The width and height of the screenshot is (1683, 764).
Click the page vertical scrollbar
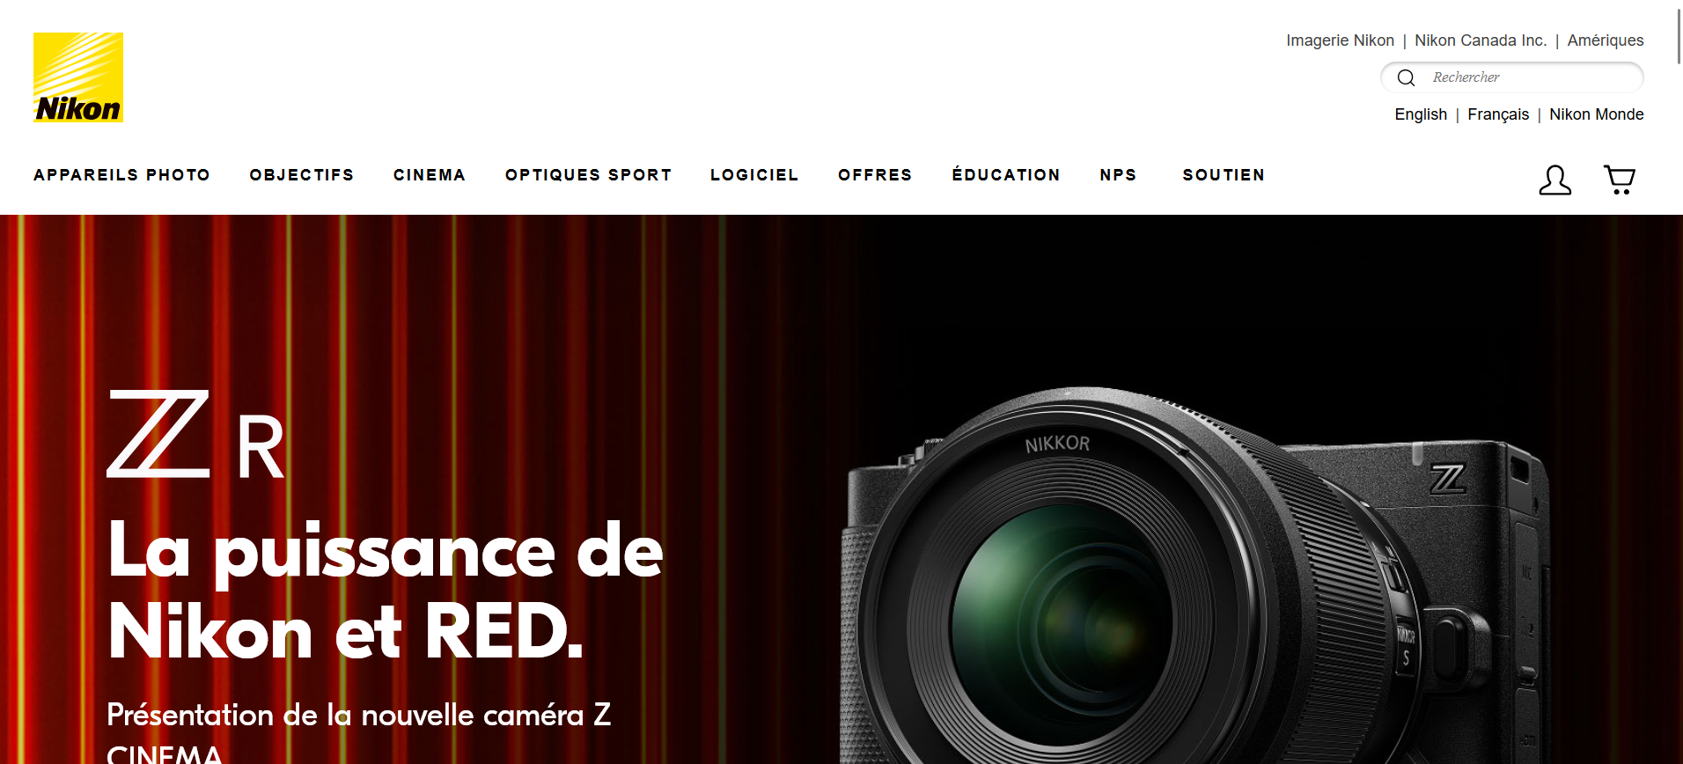coord(1678,382)
